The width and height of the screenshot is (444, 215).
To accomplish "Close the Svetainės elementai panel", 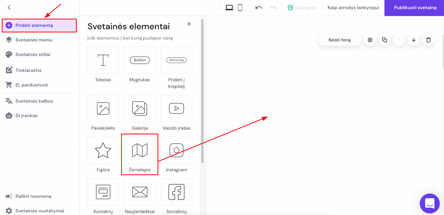I will pos(189,24).
